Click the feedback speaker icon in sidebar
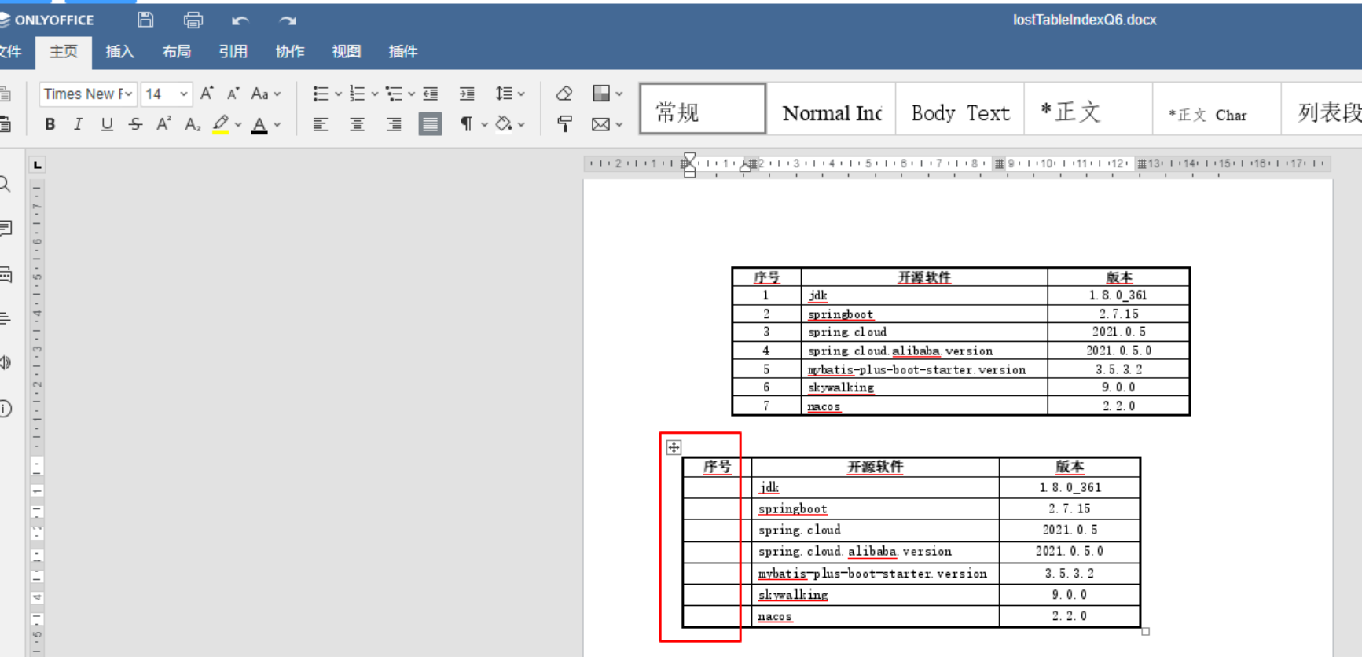Viewport: 1362px width, 657px height. point(6,362)
